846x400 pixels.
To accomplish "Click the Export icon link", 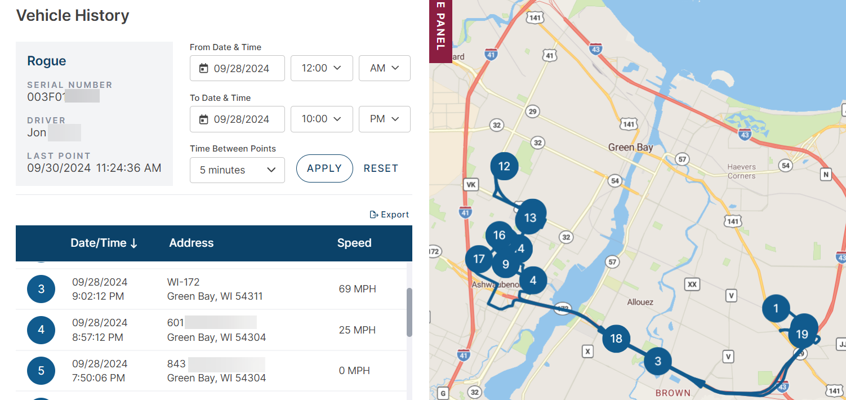I will click(389, 215).
